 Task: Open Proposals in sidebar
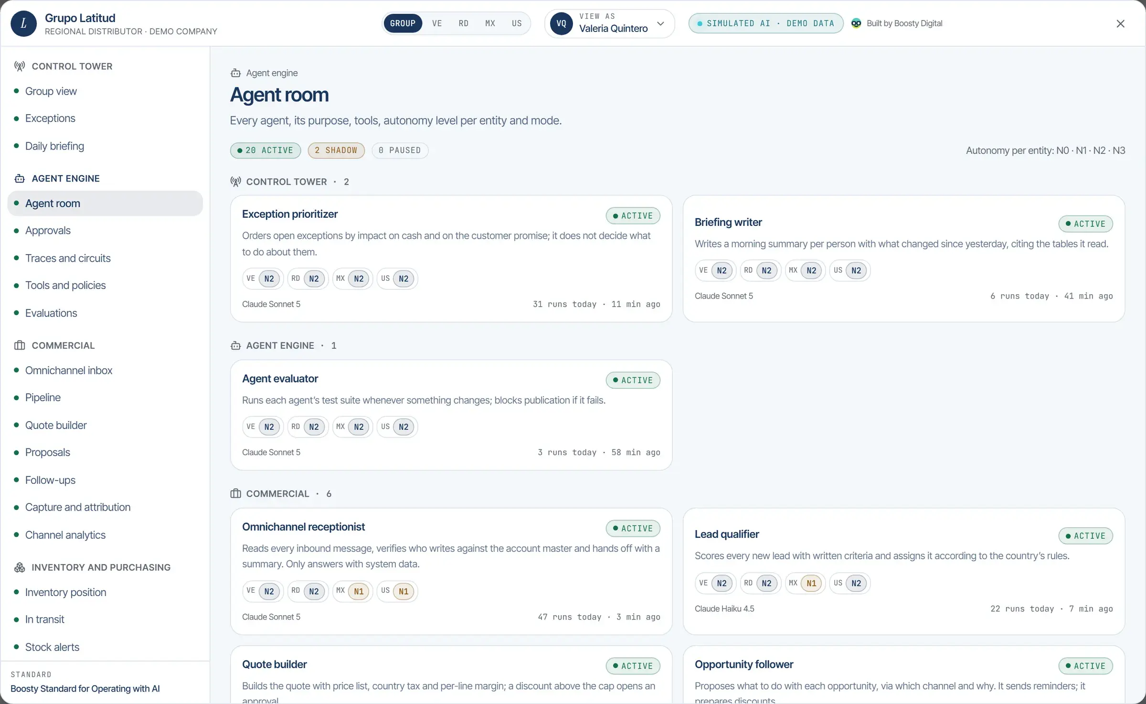click(105, 453)
